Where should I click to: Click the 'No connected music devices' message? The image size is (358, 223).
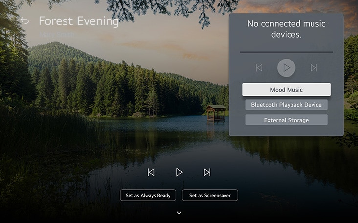[x=286, y=29]
